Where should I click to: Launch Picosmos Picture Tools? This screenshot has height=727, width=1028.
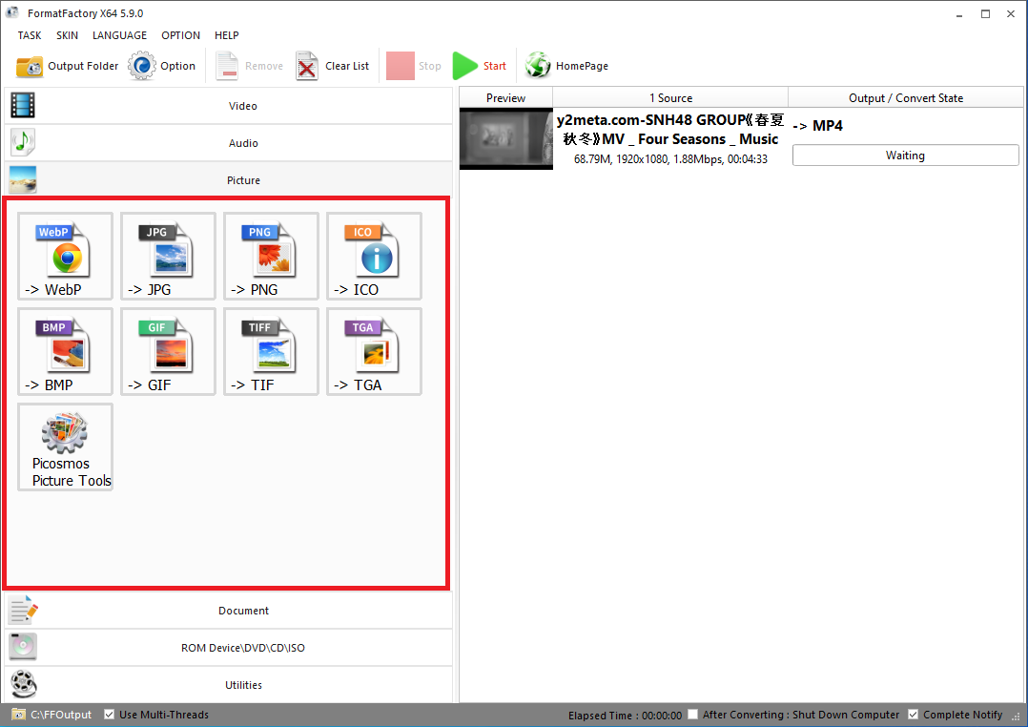(65, 447)
